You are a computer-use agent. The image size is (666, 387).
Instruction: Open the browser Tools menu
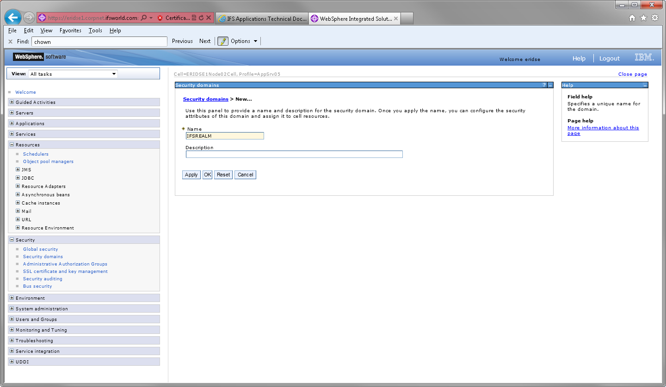(x=95, y=30)
